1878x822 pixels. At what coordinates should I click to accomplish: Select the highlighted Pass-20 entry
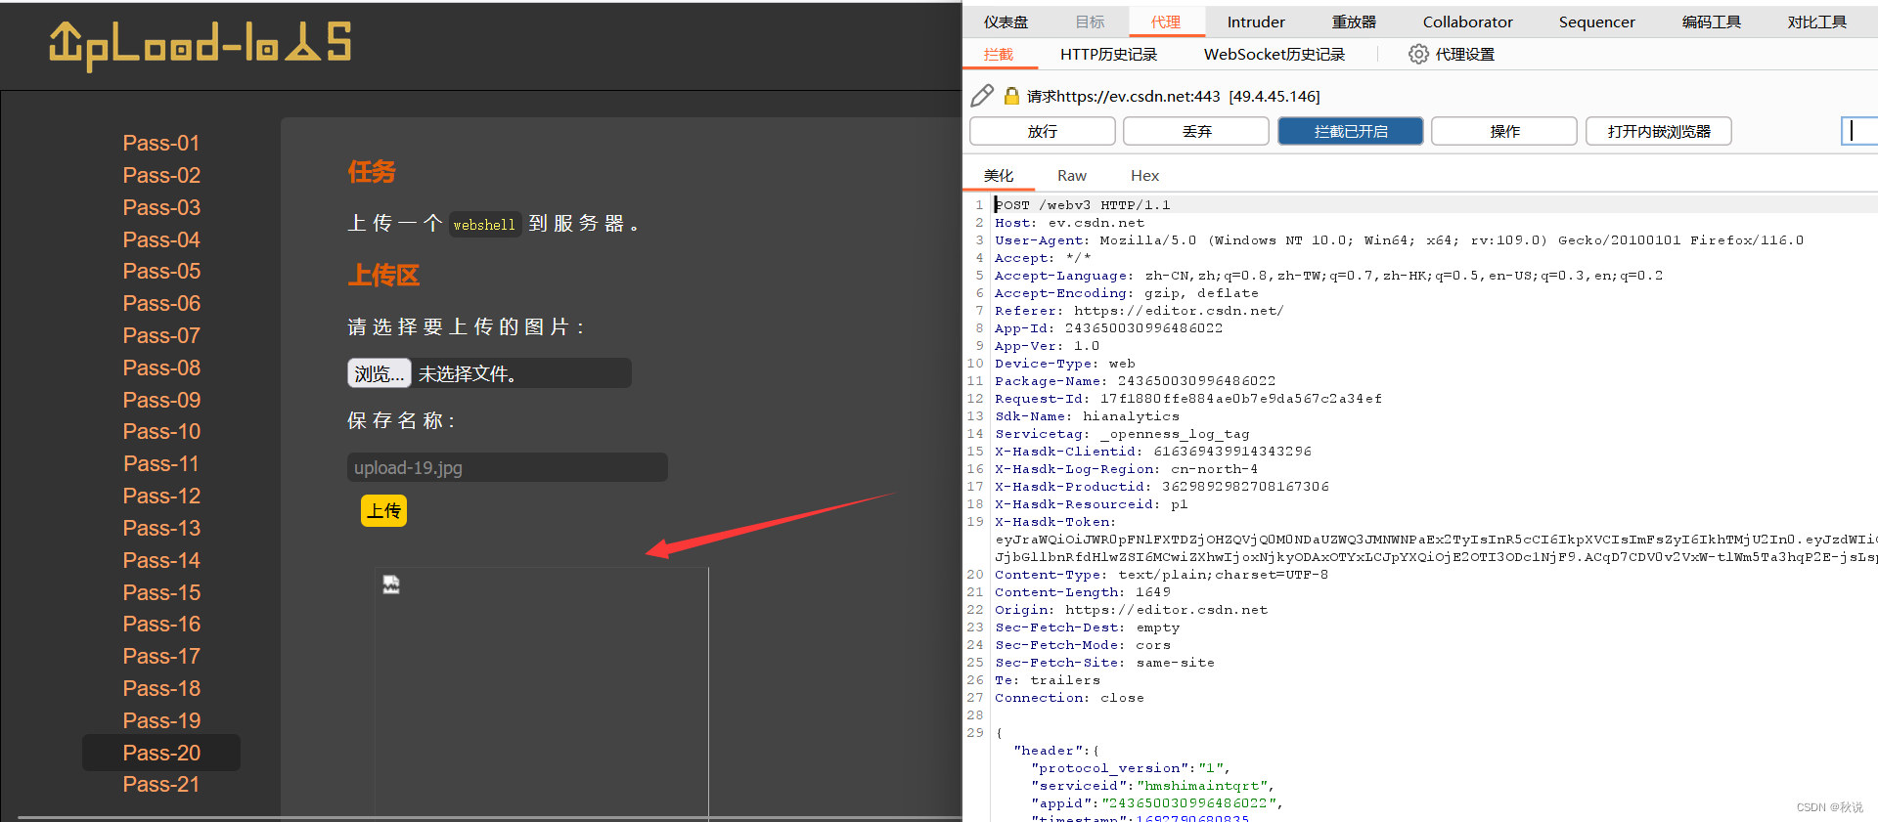161,753
